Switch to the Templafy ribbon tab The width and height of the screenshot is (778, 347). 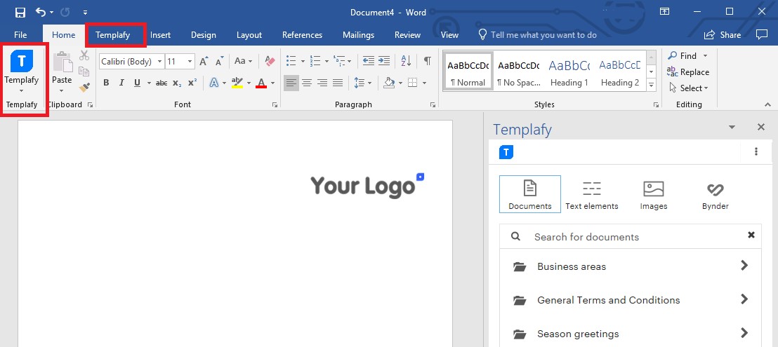pyautogui.click(x=113, y=34)
